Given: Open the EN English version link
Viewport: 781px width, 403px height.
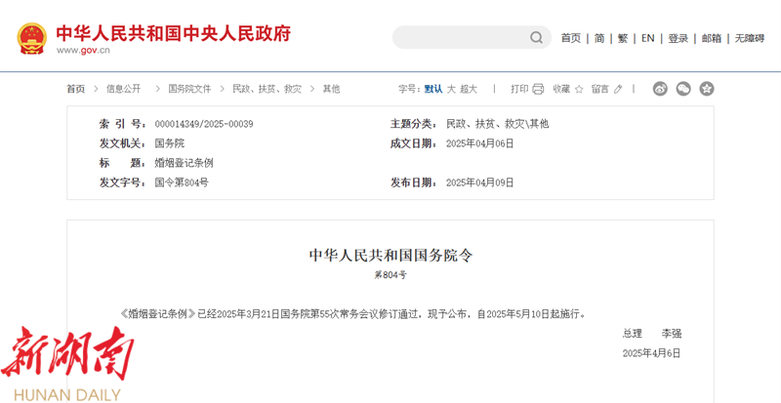Looking at the screenshot, I should tap(647, 38).
